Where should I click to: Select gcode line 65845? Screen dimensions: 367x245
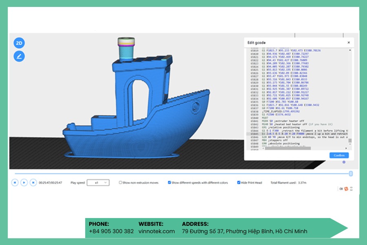pyautogui.click(x=297, y=134)
